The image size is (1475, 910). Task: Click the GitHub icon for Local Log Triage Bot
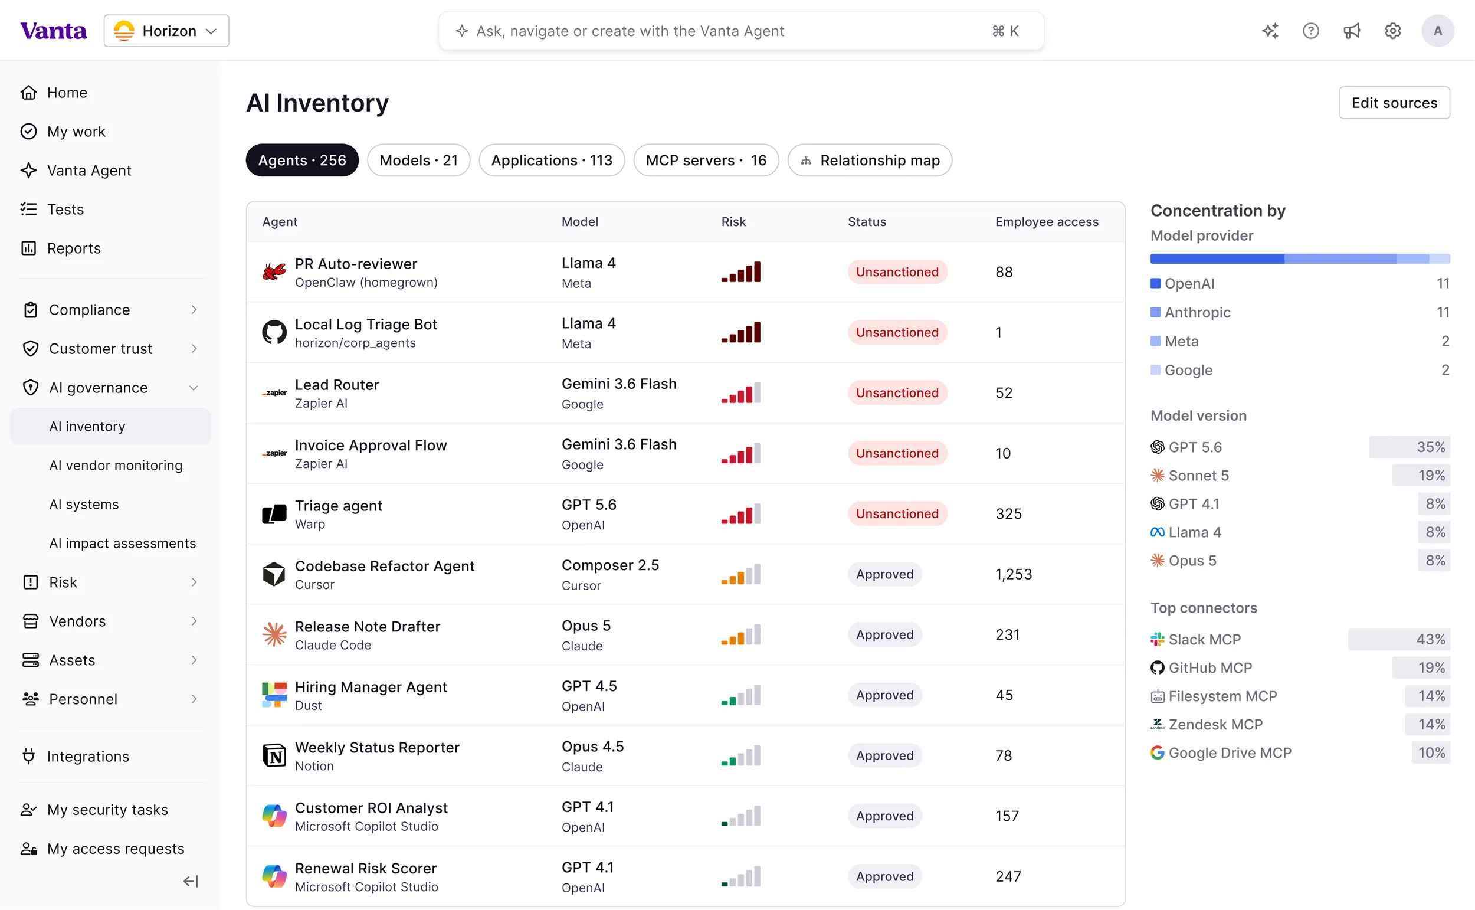(x=274, y=332)
